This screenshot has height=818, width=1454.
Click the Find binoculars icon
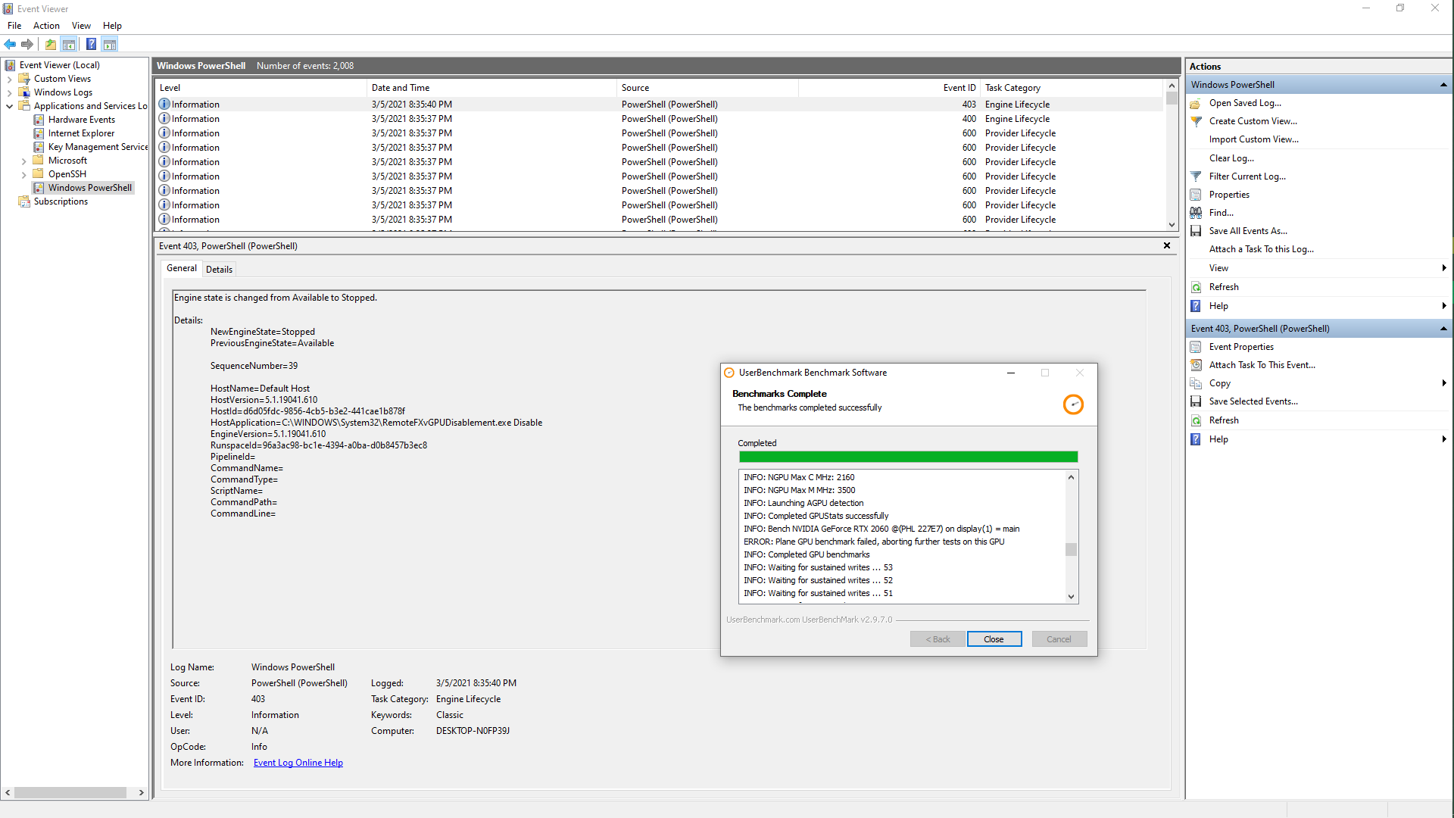click(1196, 213)
